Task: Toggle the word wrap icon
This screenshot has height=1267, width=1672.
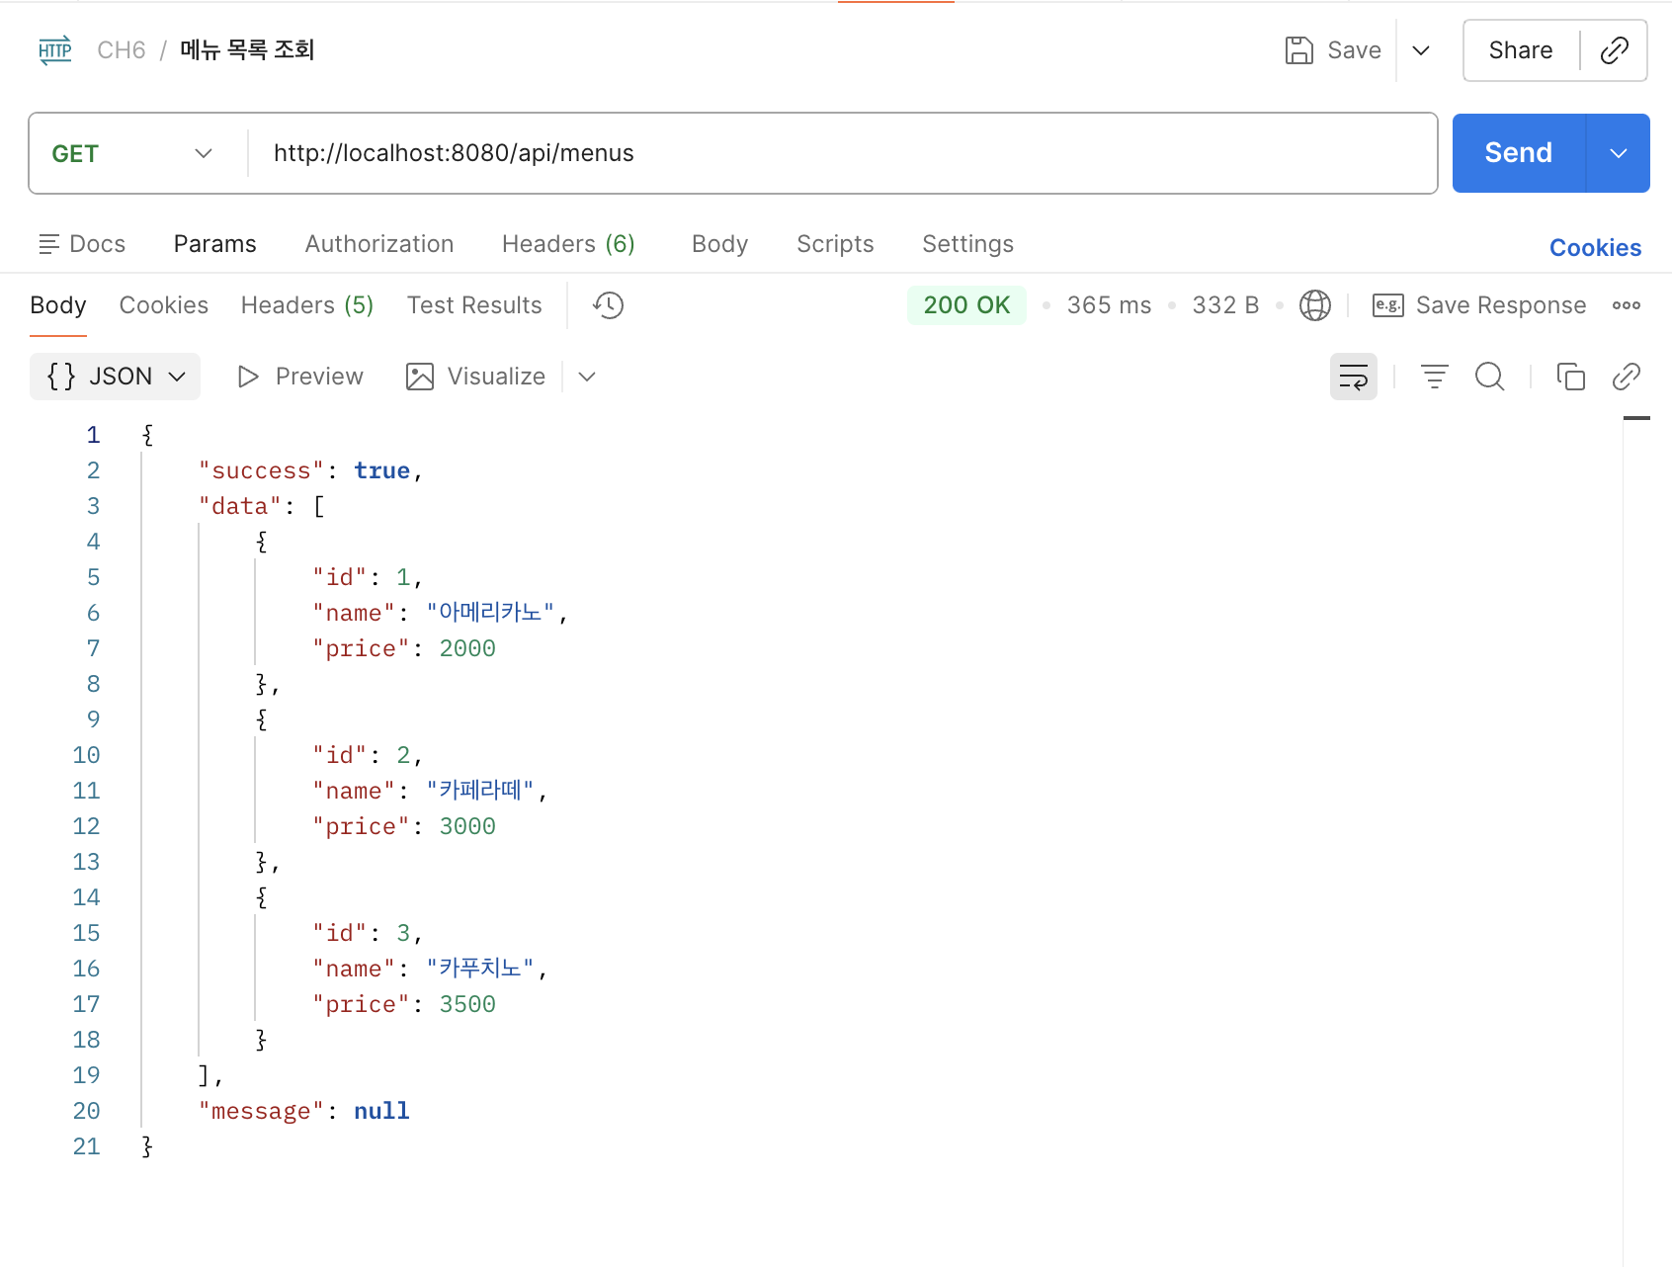Action: click(1354, 377)
